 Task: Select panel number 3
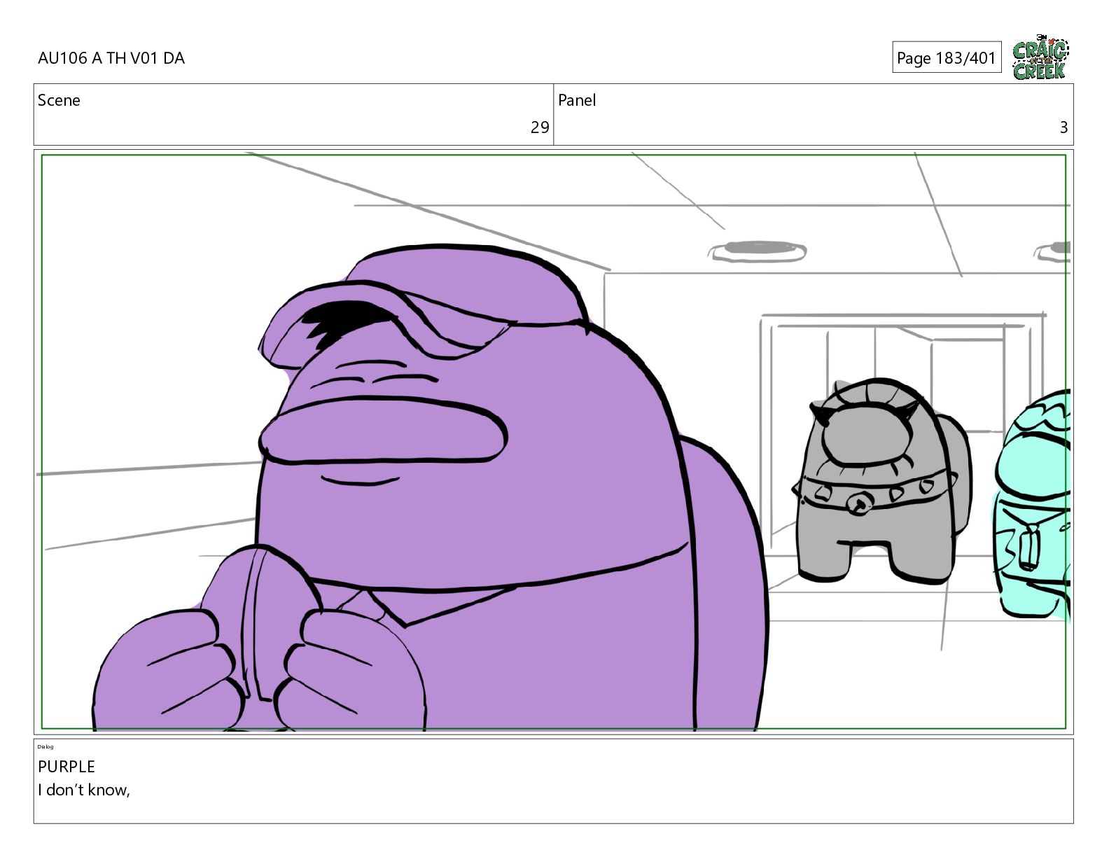coord(1063,127)
